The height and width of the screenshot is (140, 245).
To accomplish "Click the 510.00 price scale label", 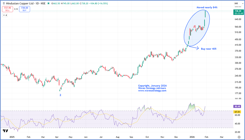I will coord(238,32).
